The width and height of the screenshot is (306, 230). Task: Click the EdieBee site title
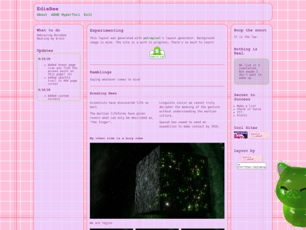48,9
